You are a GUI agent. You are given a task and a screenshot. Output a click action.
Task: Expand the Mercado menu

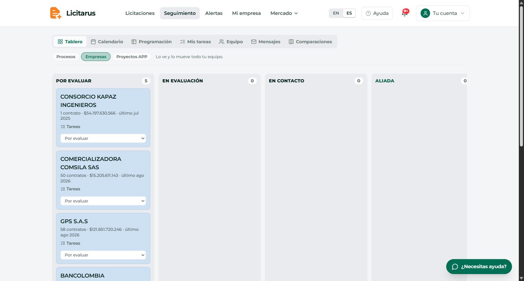click(x=284, y=13)
